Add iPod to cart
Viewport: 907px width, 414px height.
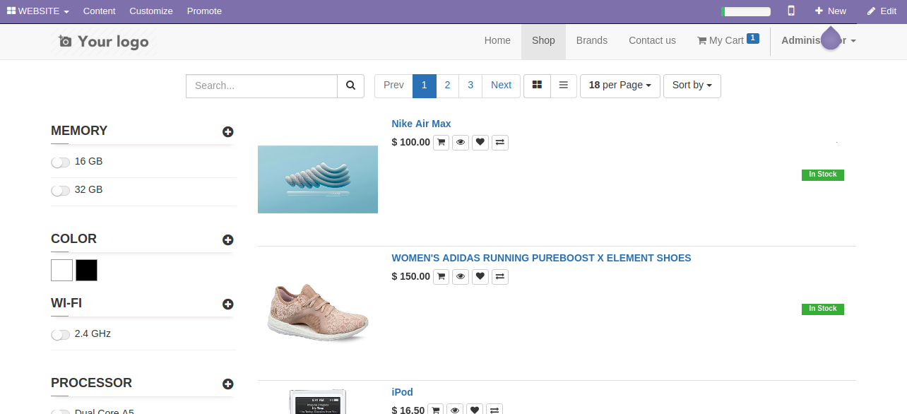(x=436, y=410)
